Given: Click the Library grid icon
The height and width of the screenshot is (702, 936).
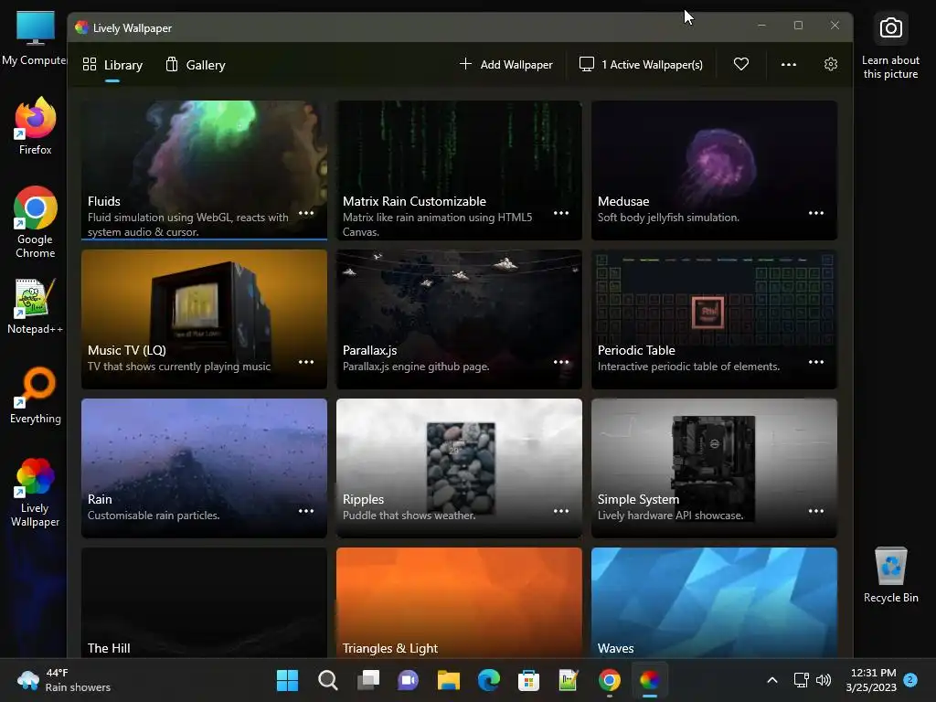Looking at the screenshot, I should (x=90, y=65).
